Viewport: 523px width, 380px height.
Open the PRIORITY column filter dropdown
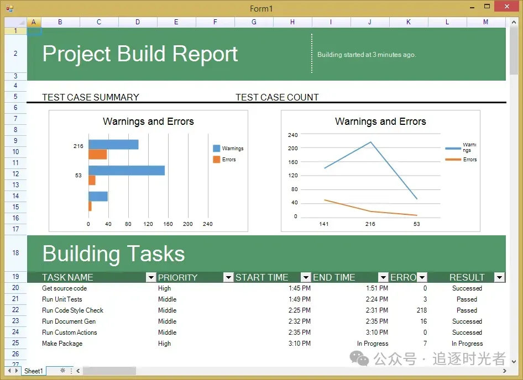pos(228,277)
